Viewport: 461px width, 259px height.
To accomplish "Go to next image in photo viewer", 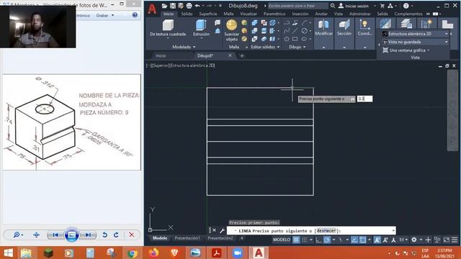I will [x=88, y=235].
